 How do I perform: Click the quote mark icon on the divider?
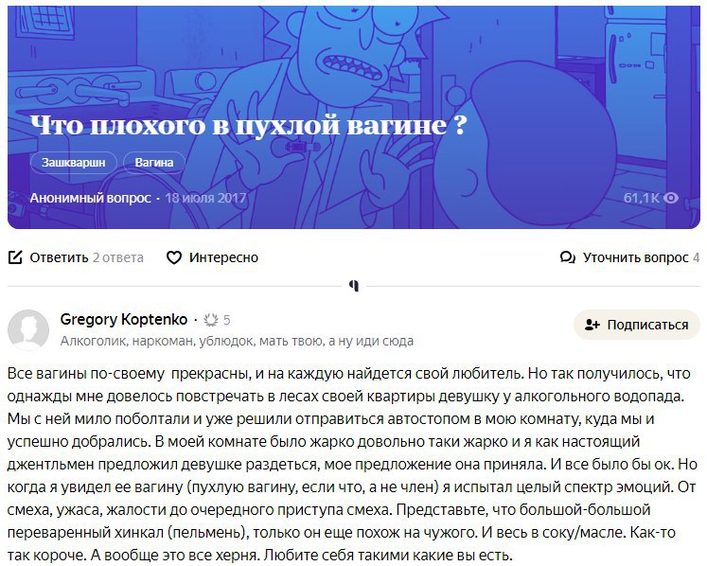(x=354, y=286)
